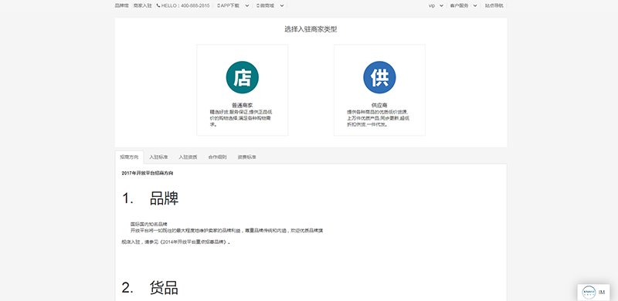This screenshot has width=618, height=301.
Task: Click the '1. 品牌' section heading
Action: [x=150, y=198]
